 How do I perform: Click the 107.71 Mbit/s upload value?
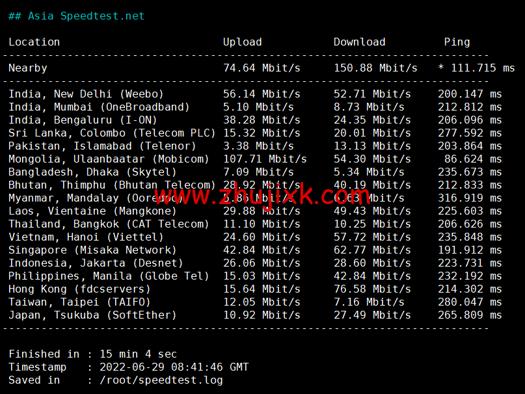(265, 159)
